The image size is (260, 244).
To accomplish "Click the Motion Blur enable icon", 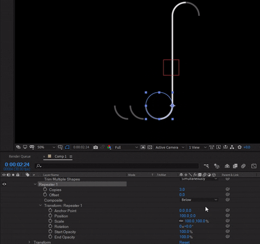I will click(243, 166).
